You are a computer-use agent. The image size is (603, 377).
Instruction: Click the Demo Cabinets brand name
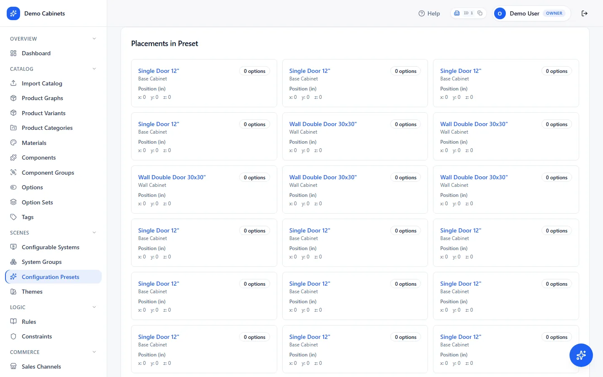pyautogui.click(x=44, y=13)
